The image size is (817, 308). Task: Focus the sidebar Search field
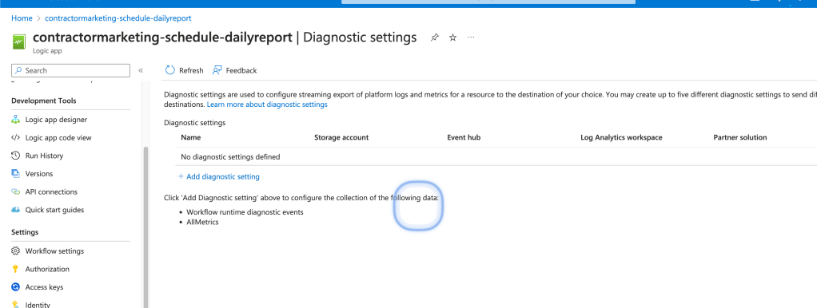71,70
